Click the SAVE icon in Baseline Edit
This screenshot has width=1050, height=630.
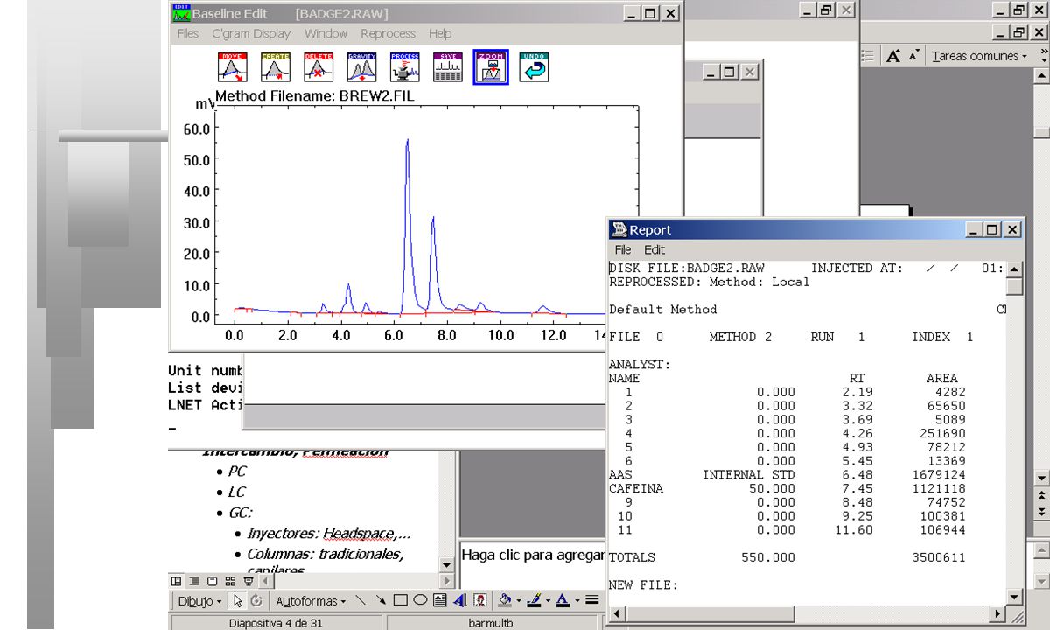[448, 67]
